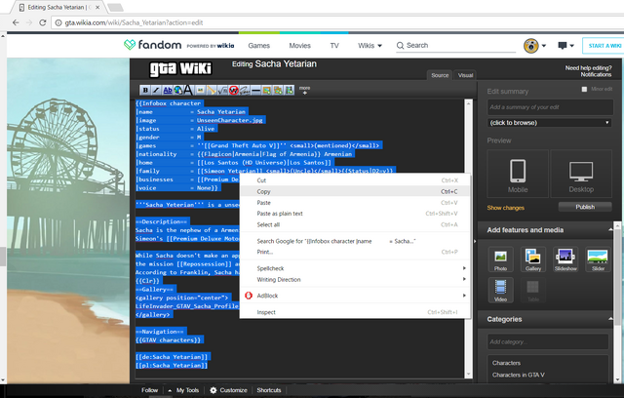Add a Slideshow from features panel
Screen dimensions: 624x398
tap(565, 259)
